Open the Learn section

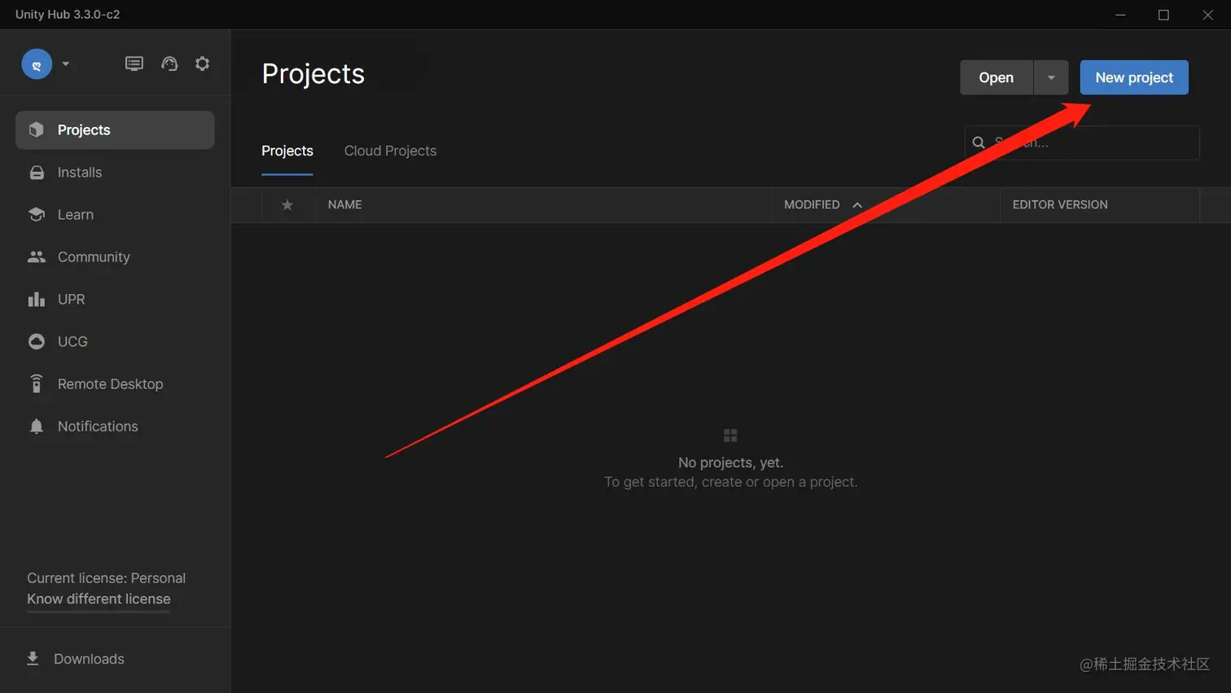(x=74, y=214)
